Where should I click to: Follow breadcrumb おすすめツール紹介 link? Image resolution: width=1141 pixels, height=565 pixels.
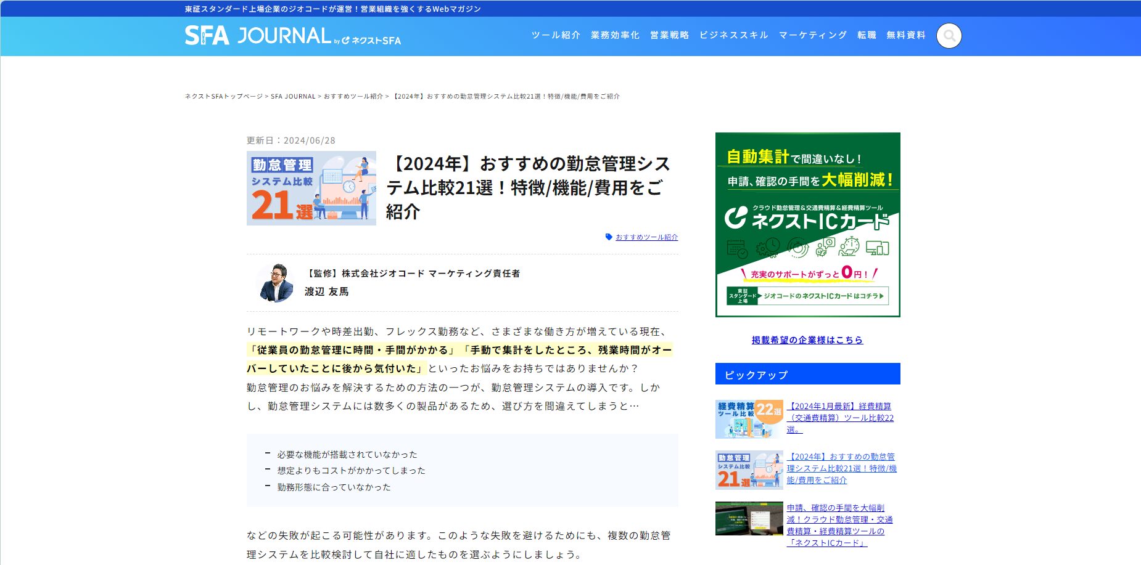pos(353,97)
